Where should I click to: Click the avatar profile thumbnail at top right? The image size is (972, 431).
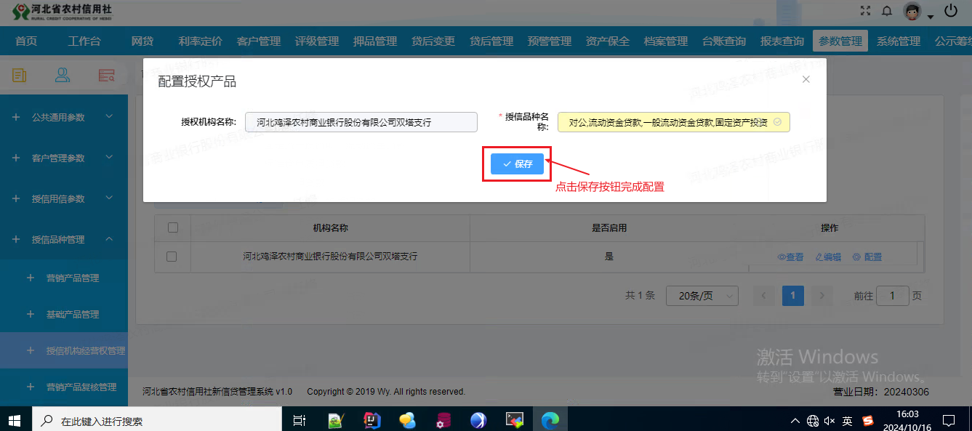pos(911,10)
